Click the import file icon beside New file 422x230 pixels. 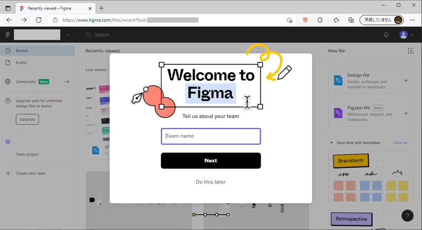411,51
